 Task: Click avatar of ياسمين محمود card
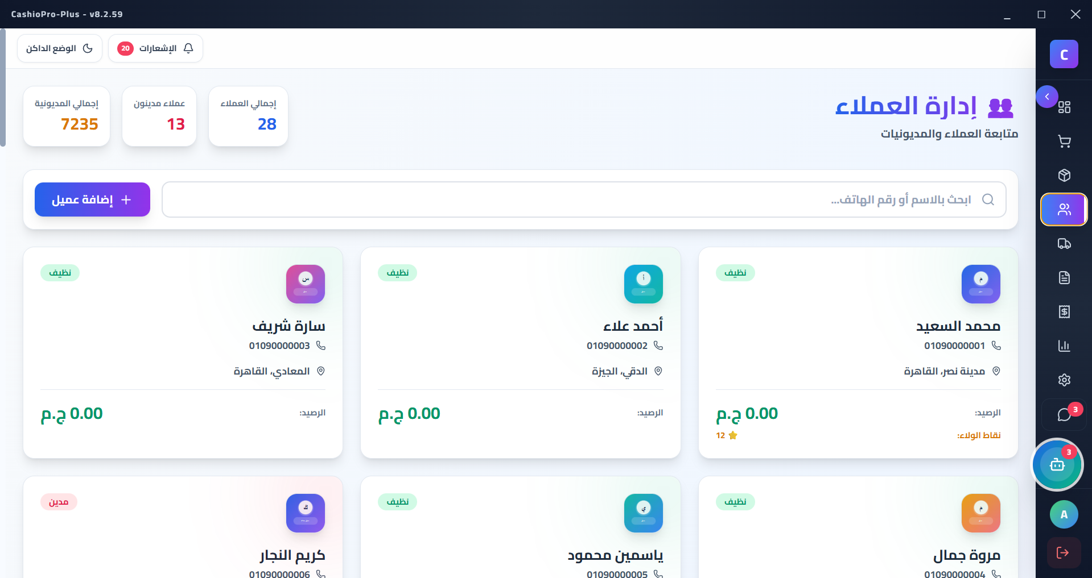pyautogui.click(x=644, y=513)
